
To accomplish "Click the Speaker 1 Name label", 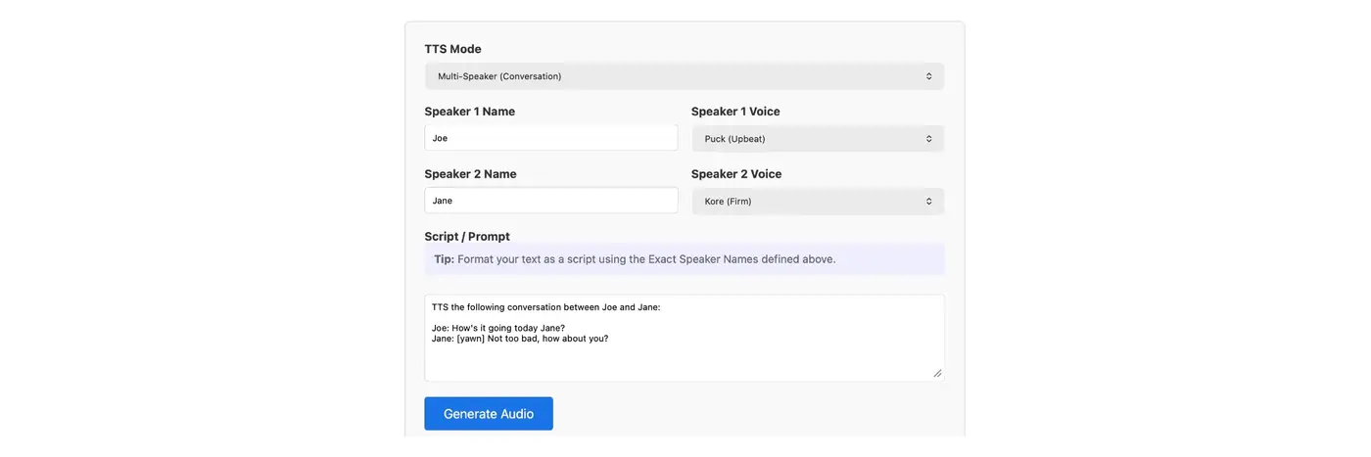I will click(469, 112).
